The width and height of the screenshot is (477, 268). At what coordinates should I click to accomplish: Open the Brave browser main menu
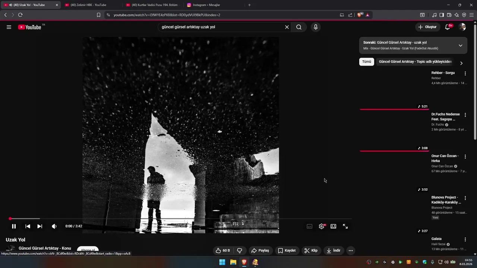pyautogui.click(x=471, y=15)
